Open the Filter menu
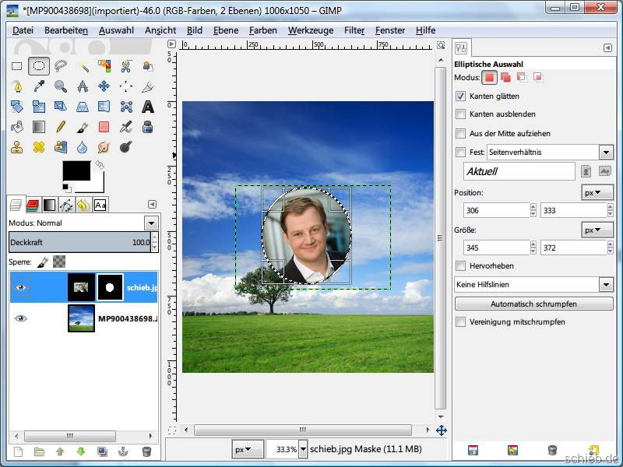The height and width of the screenshot is (467, 623). [x=354, y=30]
